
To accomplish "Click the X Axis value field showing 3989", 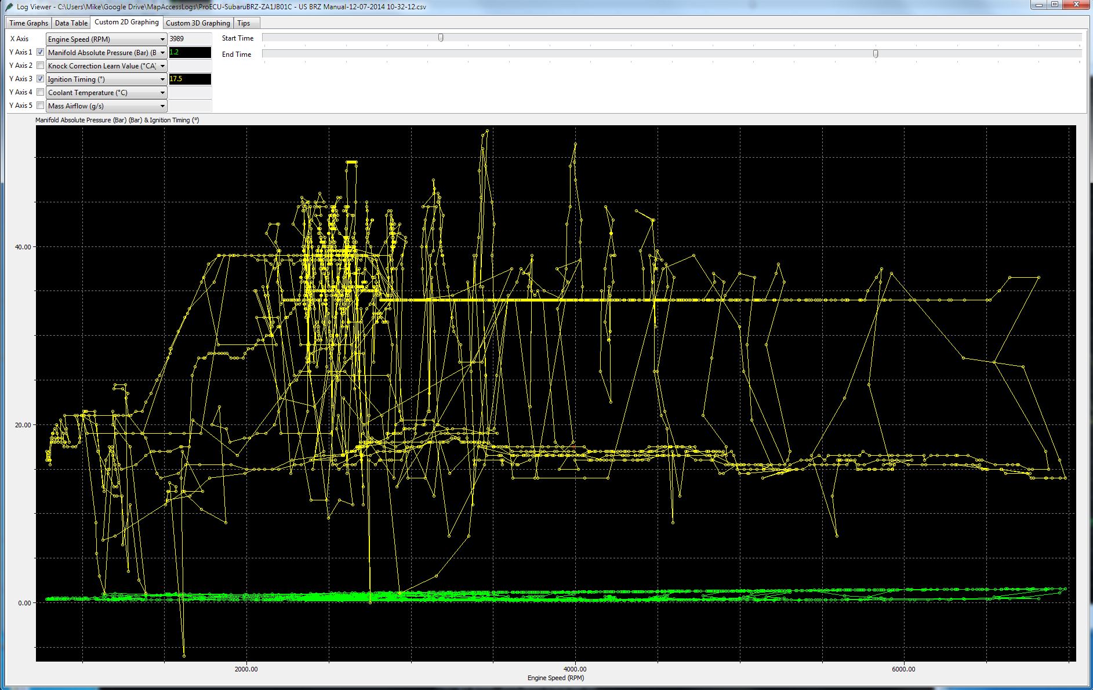I will (x=190, y=39).
